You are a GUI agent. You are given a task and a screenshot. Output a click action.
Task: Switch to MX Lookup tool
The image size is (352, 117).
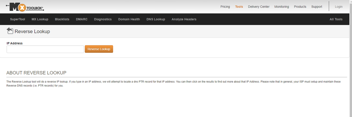point(40,19)
